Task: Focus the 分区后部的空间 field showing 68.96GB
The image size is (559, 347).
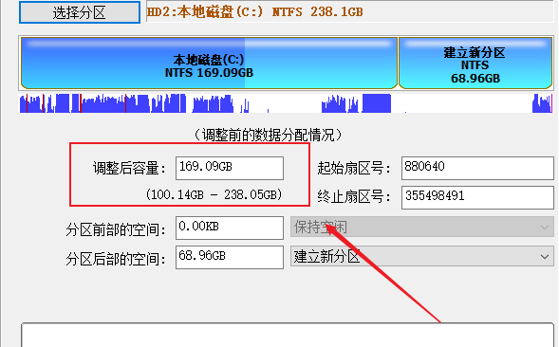Action: [230, 257]
